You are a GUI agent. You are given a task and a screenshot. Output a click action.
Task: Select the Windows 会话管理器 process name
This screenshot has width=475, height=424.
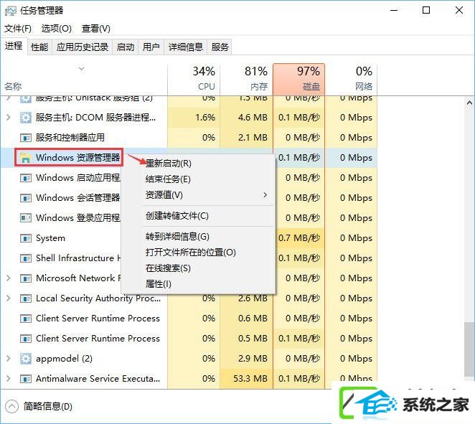click(78, 198)
